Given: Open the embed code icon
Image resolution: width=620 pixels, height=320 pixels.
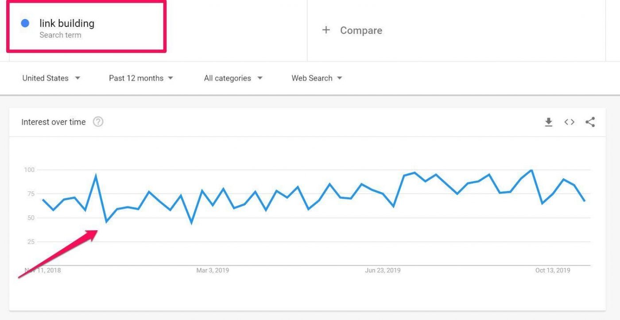Looking at the screenshot, I should (569, 122).
